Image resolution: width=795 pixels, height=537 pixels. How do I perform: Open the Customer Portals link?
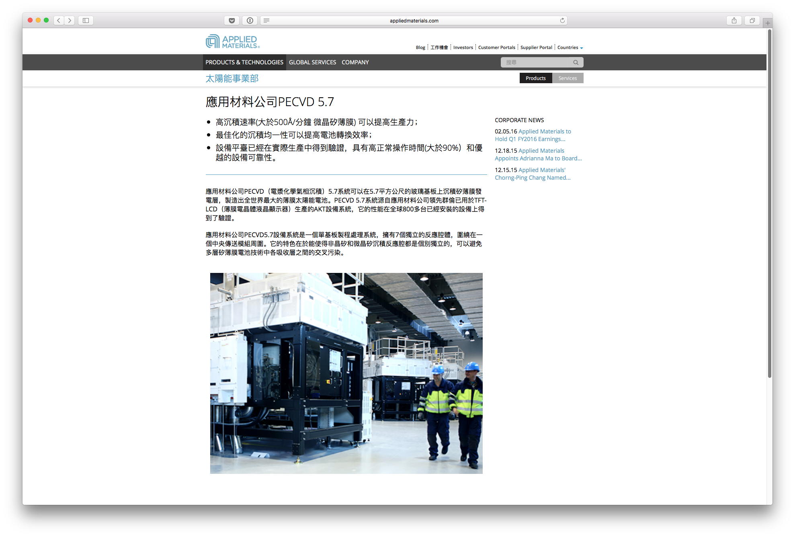click(497, 47)
